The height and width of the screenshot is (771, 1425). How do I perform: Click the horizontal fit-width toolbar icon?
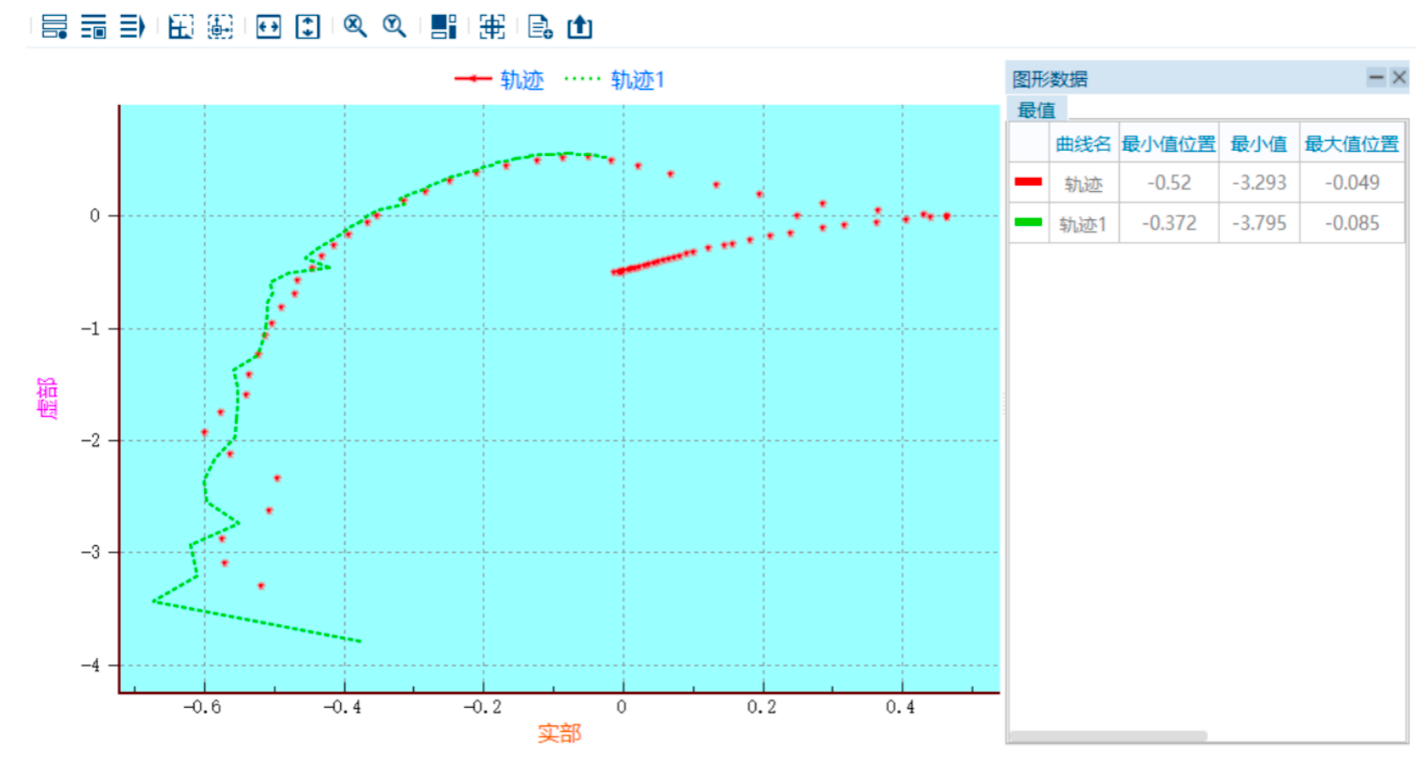(268, 27)
